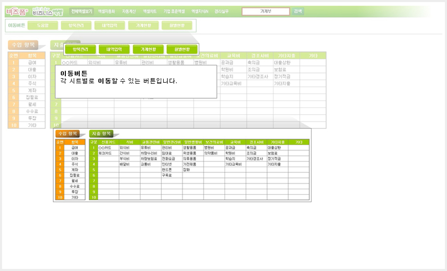This screenshot has height=271, width=447.
Task: Click the bright highlighted 가계현황 button
Action: (148, 49)
